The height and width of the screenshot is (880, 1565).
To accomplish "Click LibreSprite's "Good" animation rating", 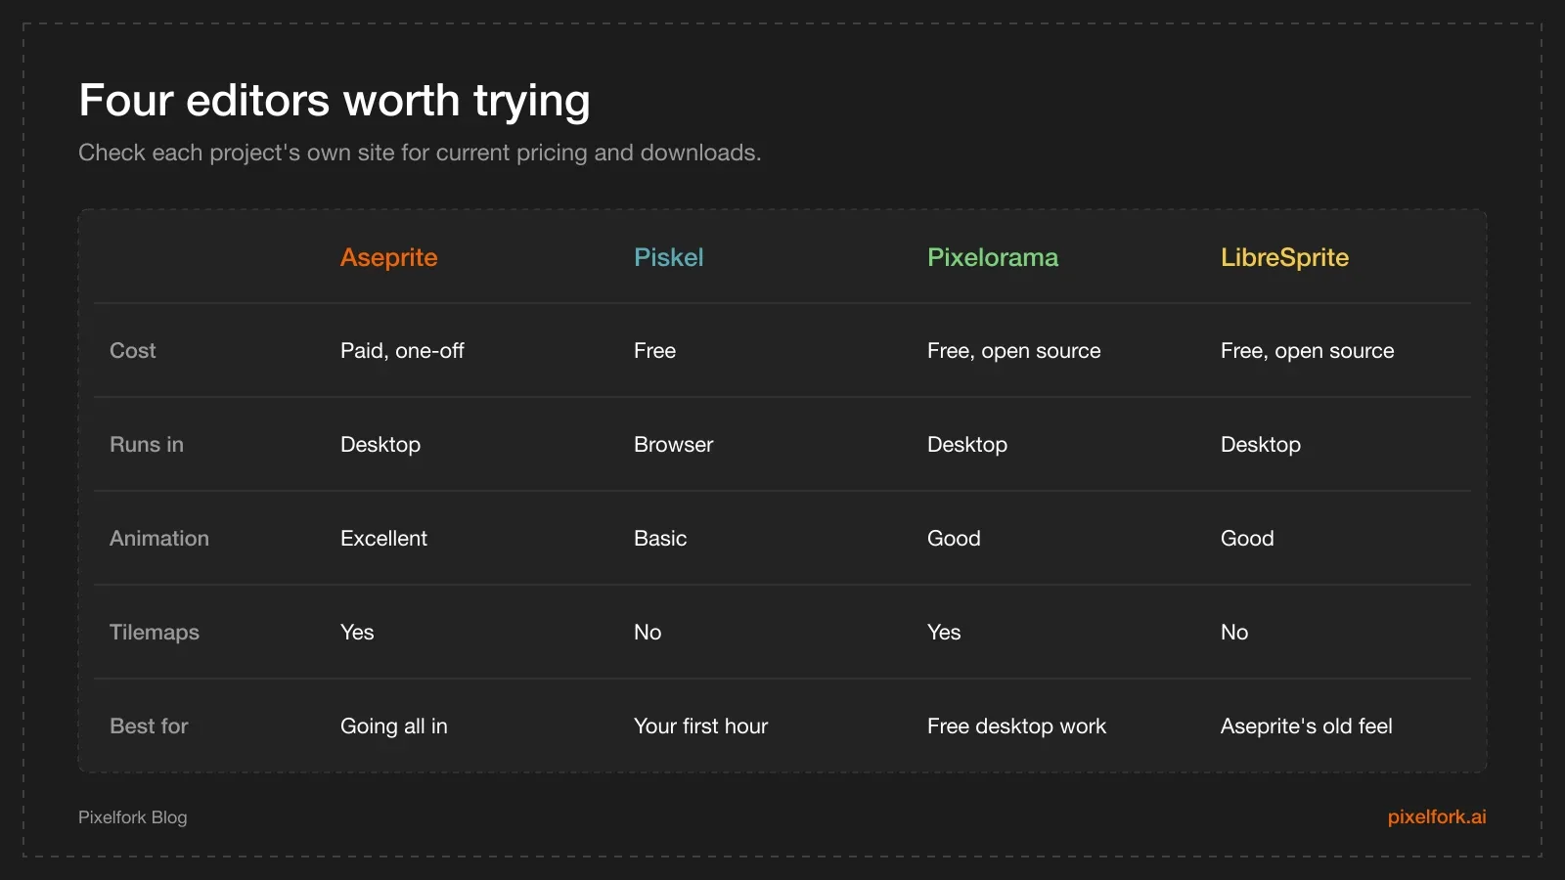I will (x=1247, y=538).
